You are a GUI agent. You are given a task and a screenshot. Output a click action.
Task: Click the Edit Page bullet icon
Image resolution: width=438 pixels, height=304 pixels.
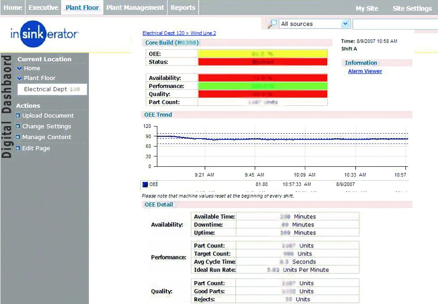(x=18, y=148)
